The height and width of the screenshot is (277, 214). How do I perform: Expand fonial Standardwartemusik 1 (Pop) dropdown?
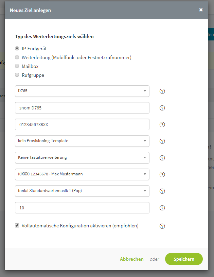point(82,191)
